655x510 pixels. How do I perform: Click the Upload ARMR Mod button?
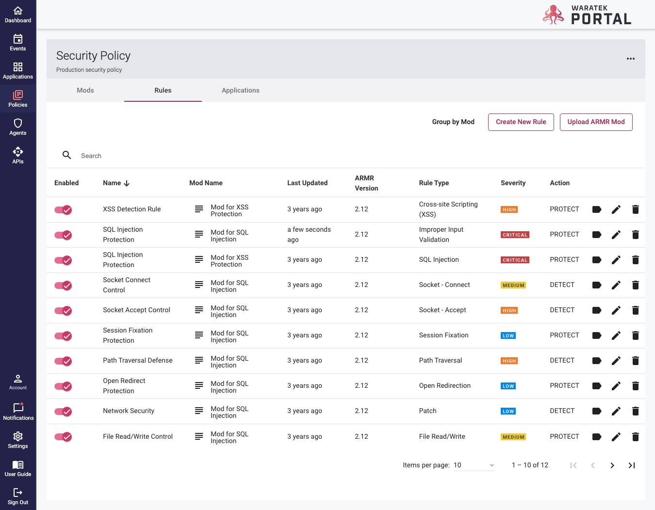596,122
